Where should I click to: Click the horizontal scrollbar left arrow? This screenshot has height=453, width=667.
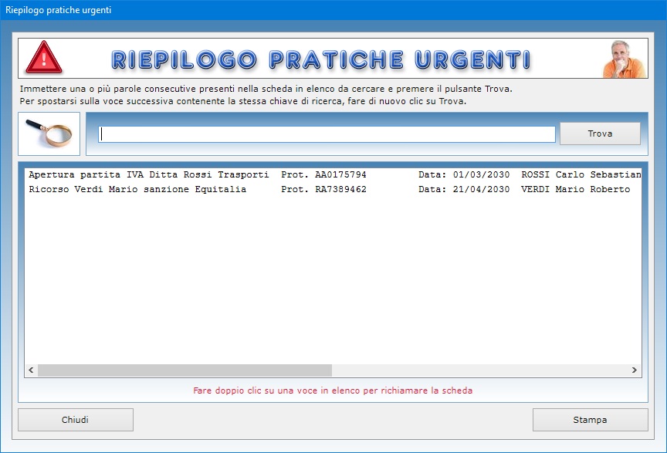coord(31,370)
